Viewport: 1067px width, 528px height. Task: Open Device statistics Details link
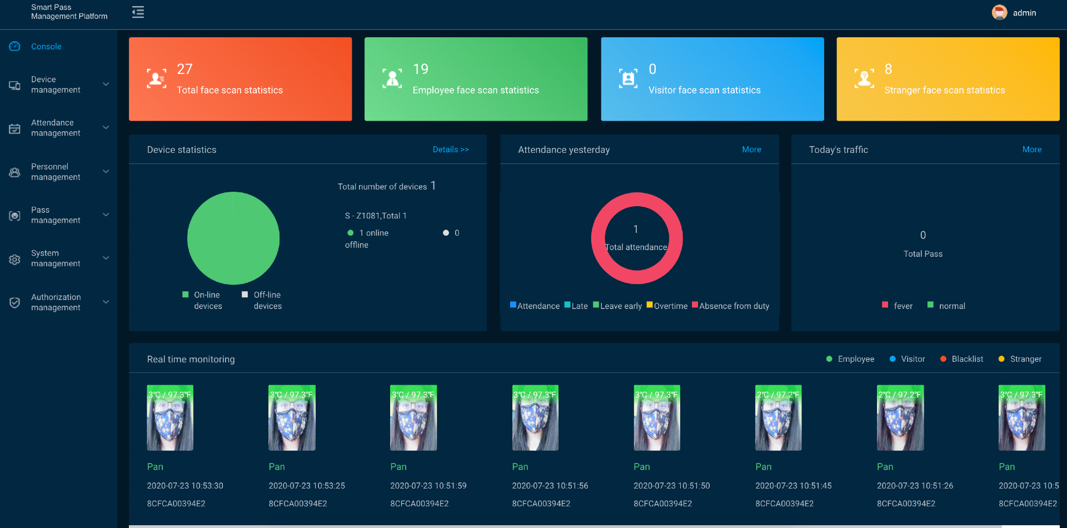tap(451, 150)
